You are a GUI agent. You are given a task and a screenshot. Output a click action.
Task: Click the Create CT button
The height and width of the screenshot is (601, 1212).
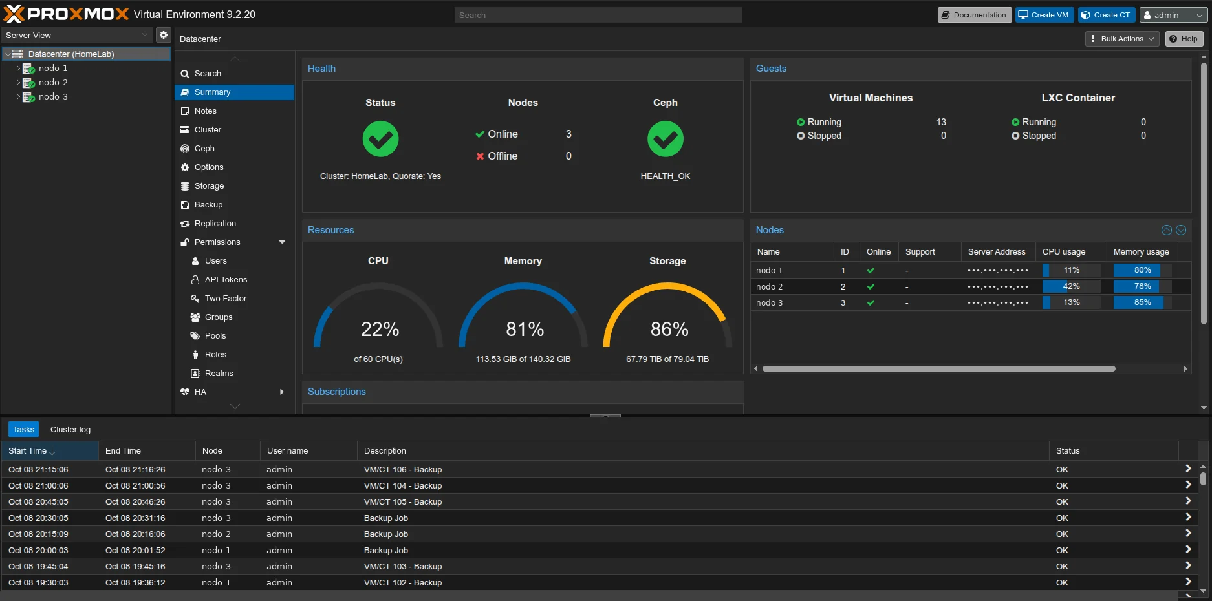coord(1107,15)
